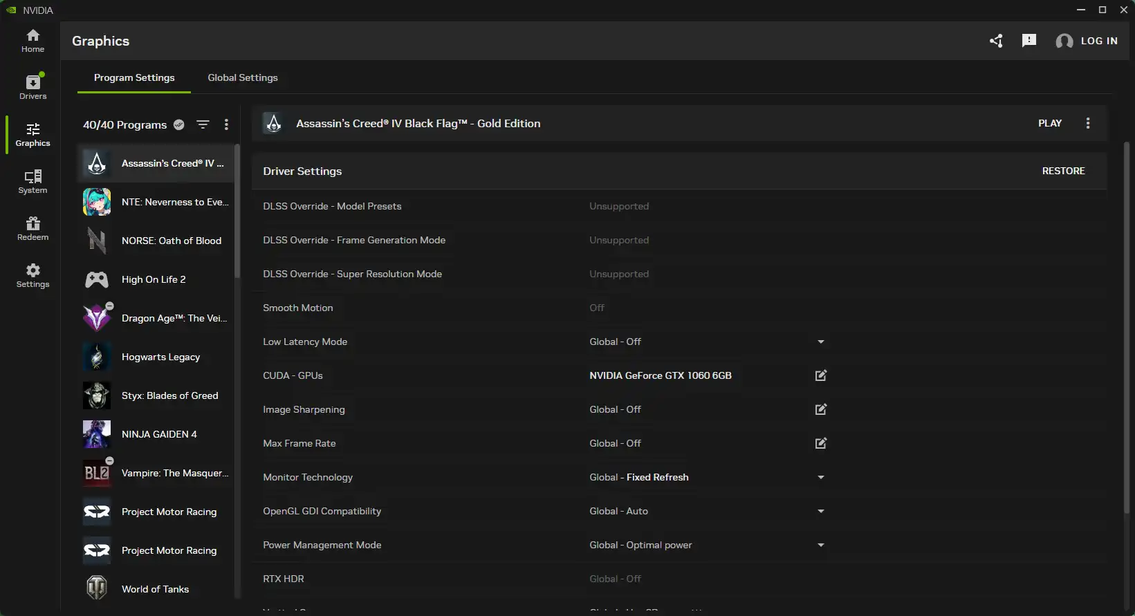Select Dragon Age: The Veilguard program
The image size is (1135, 616).
(156, 318)
